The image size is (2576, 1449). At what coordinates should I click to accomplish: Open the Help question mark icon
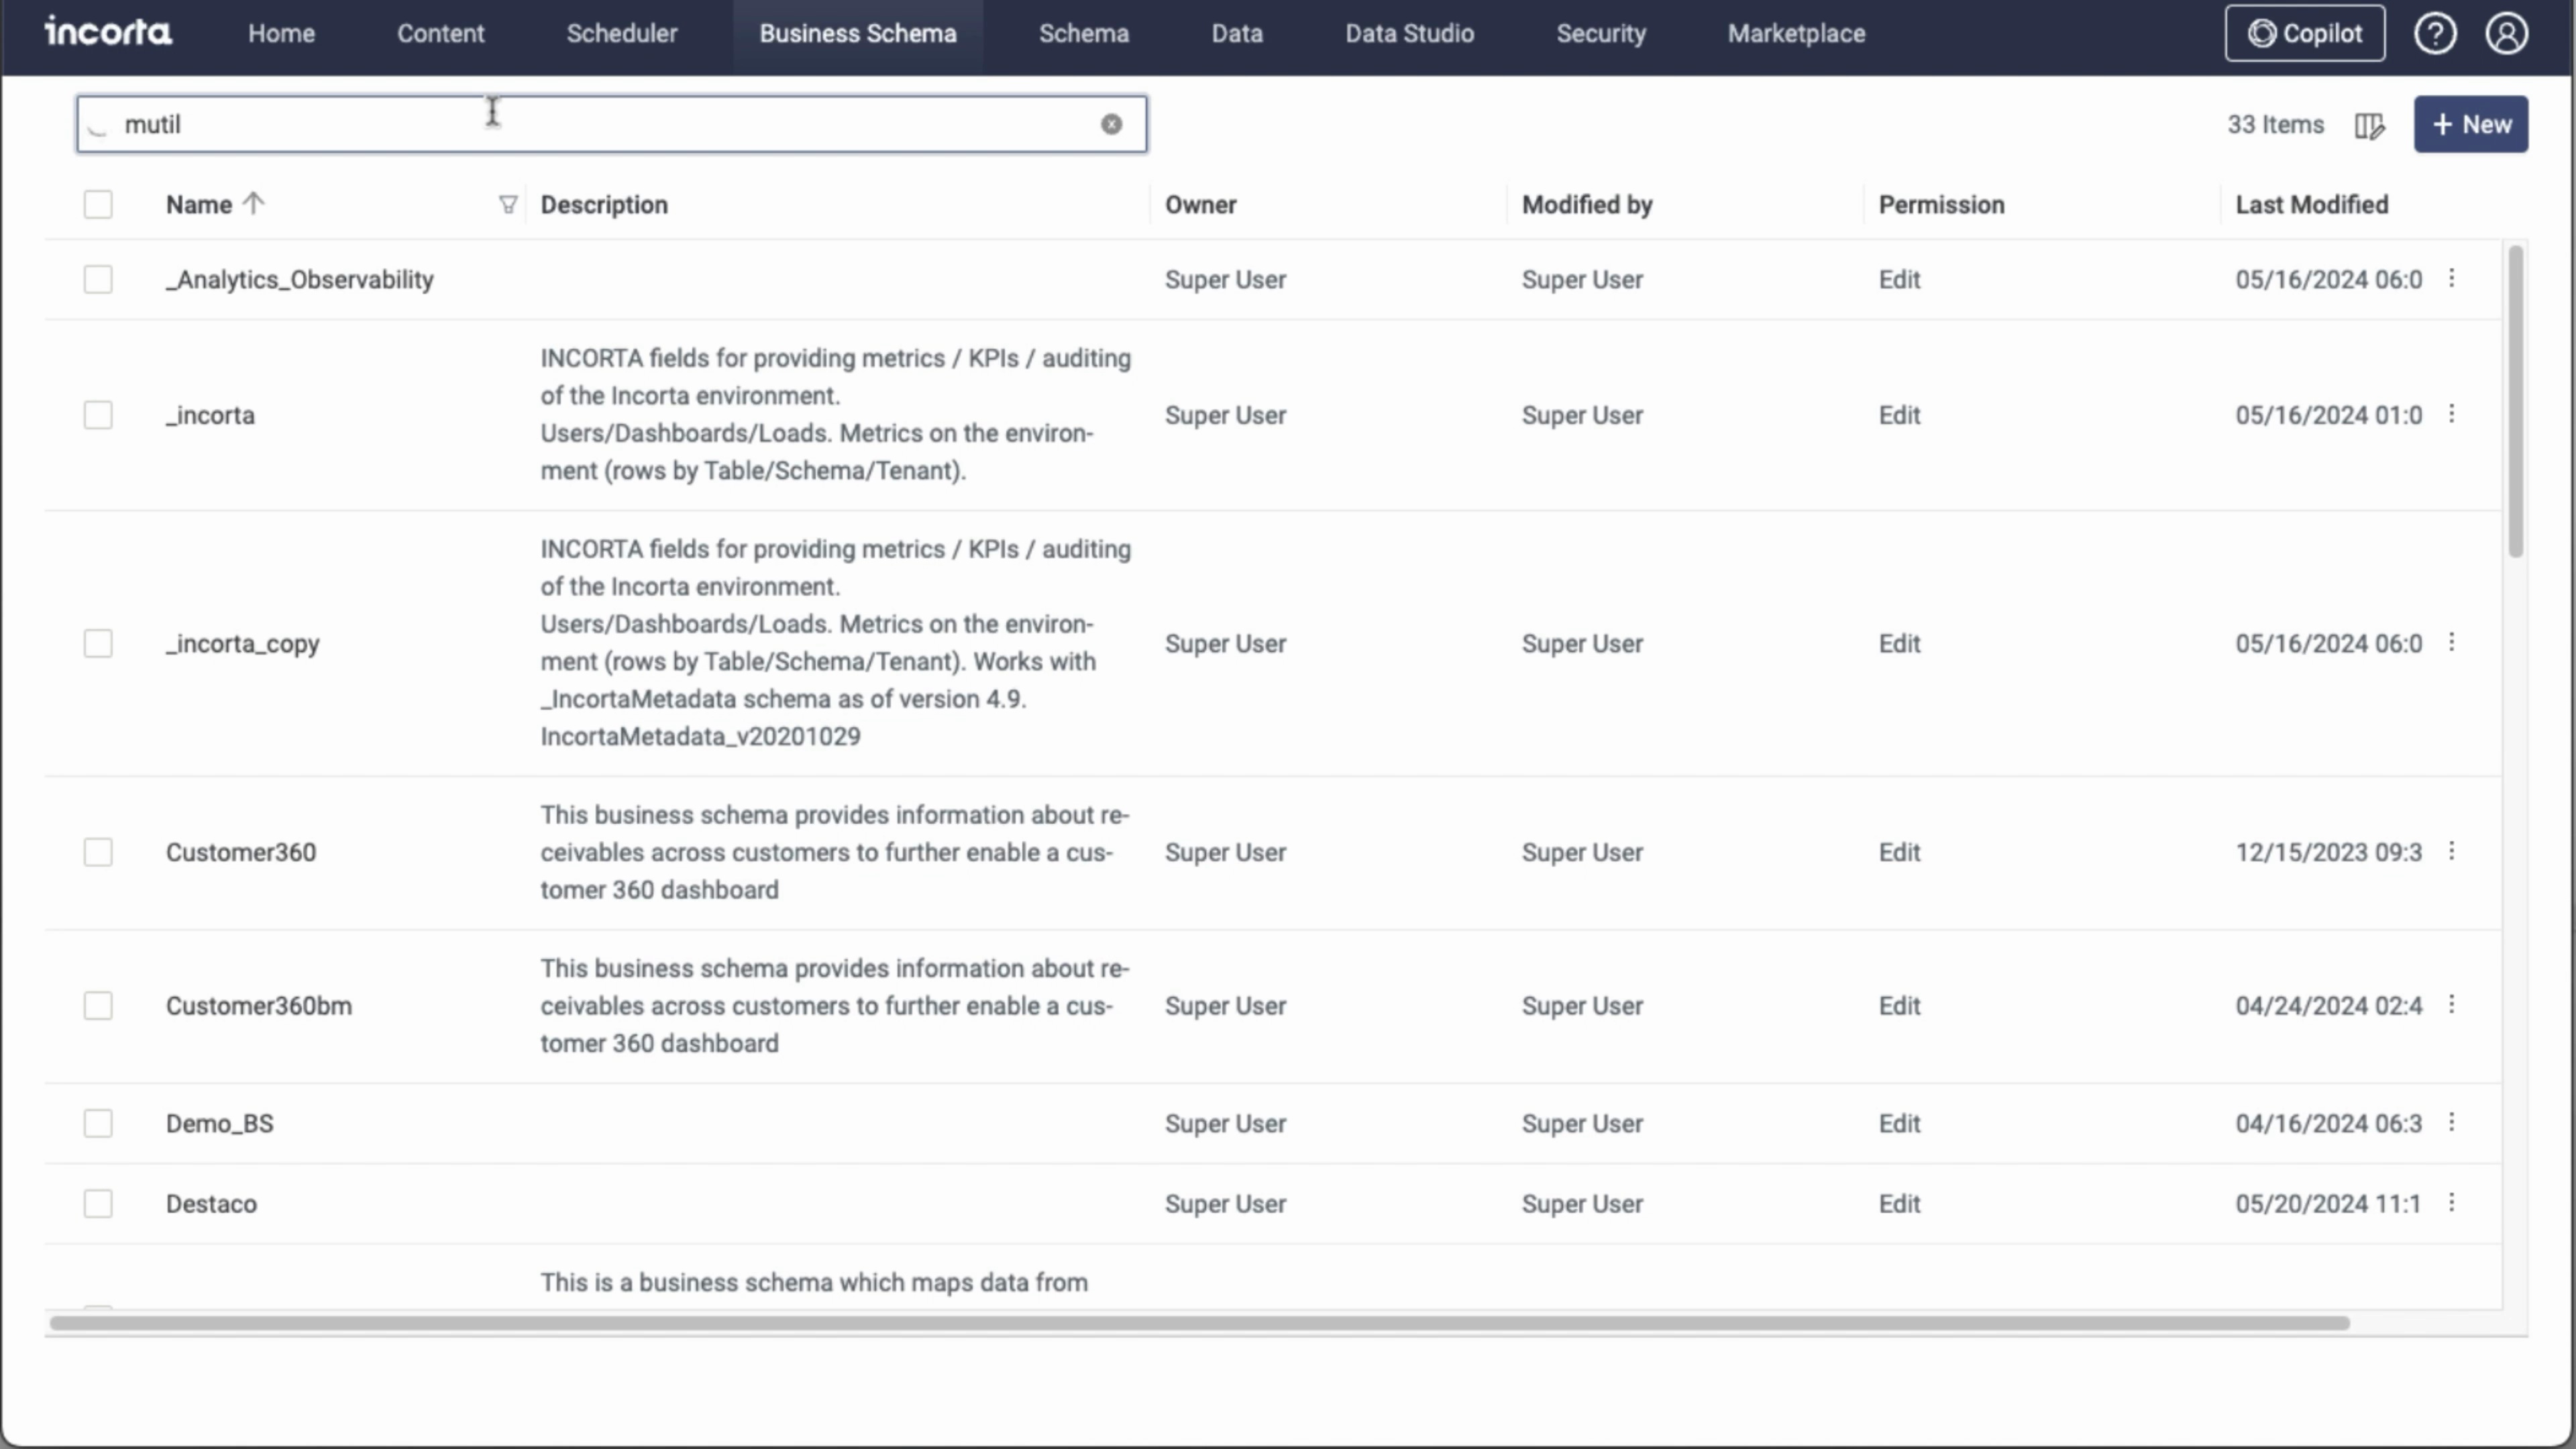click(2434, 33)
